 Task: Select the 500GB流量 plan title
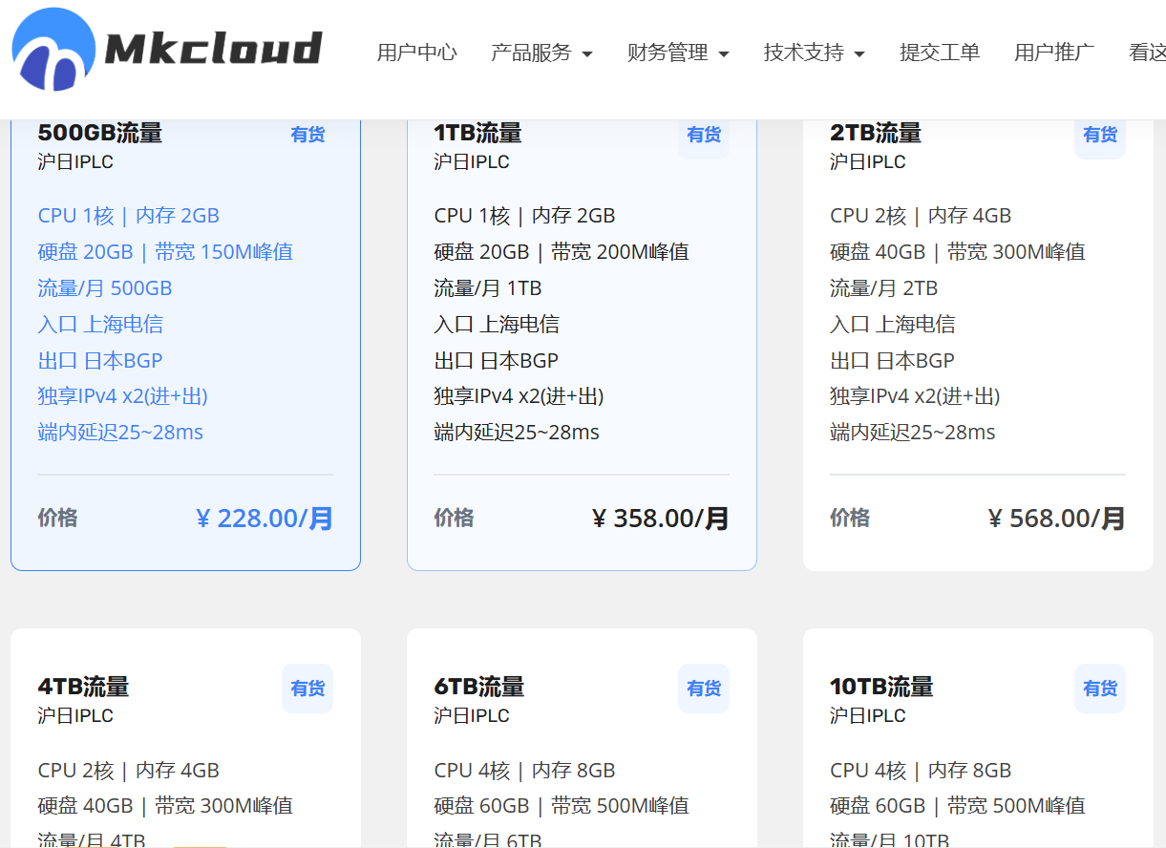tap(98, 133)
